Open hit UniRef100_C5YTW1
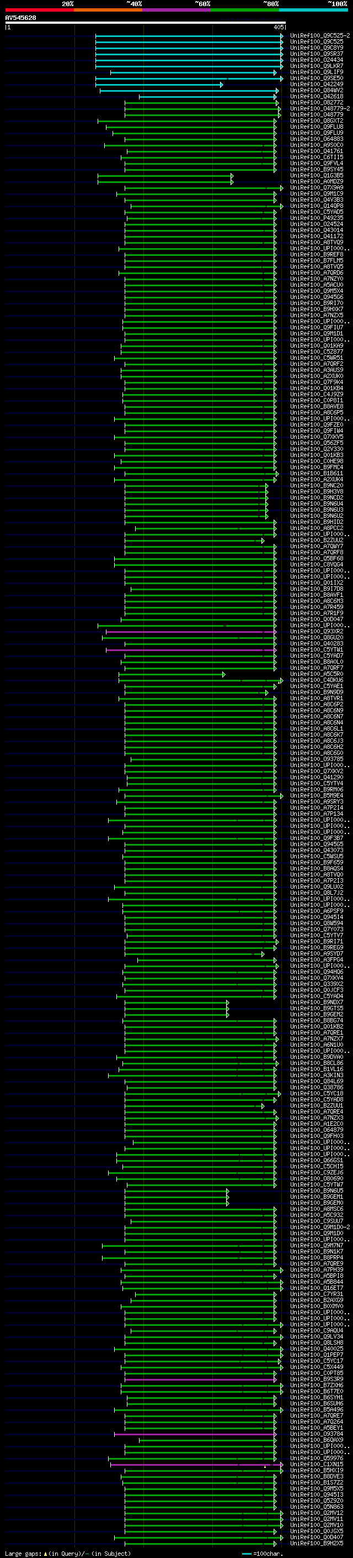353x1558 pixels. 317,649
